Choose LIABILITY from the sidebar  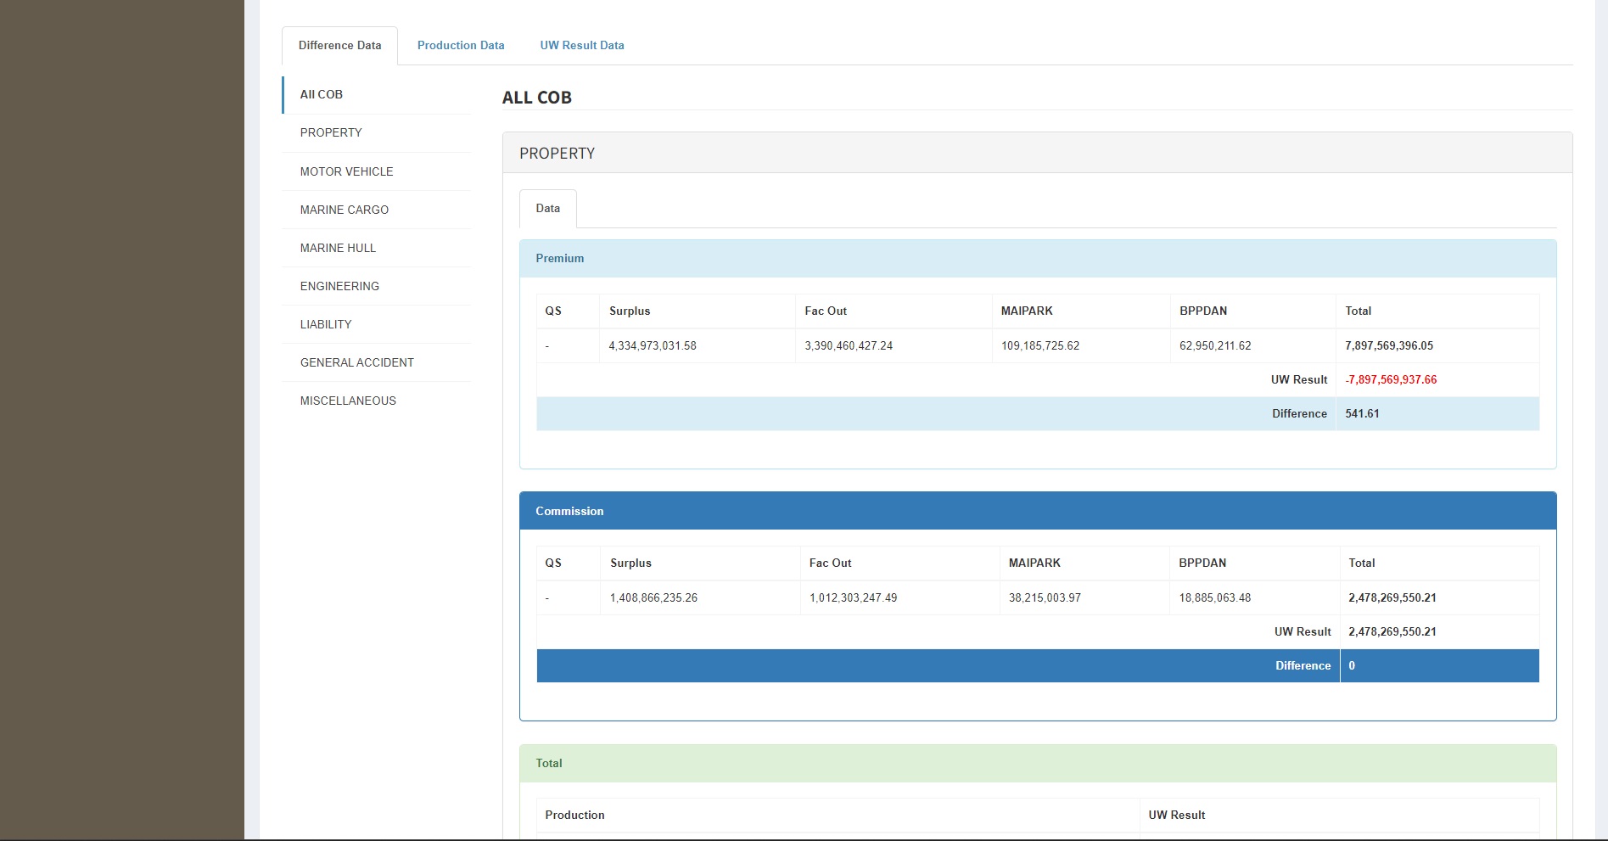coord(326,324)
